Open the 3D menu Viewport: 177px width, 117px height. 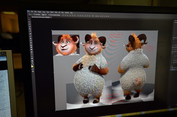[x=60, y=12]
